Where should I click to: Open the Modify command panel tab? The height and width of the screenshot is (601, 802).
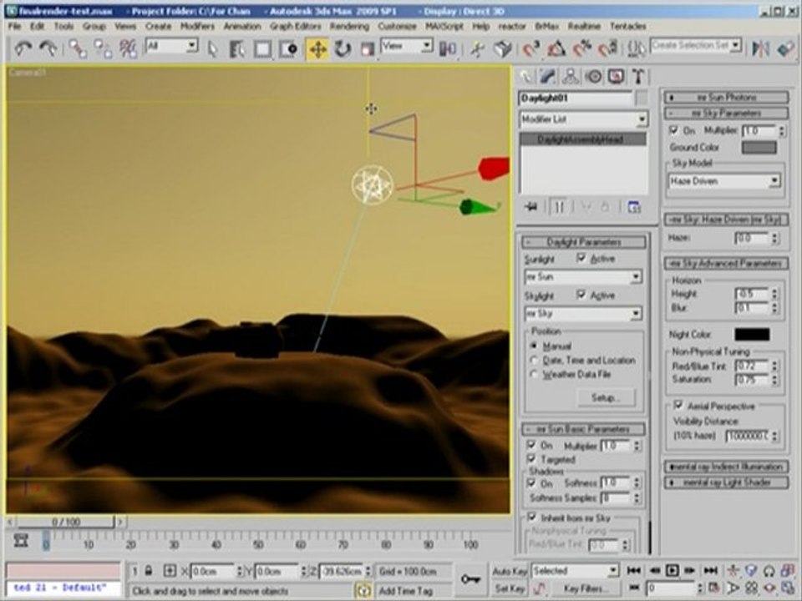point(548,77)
